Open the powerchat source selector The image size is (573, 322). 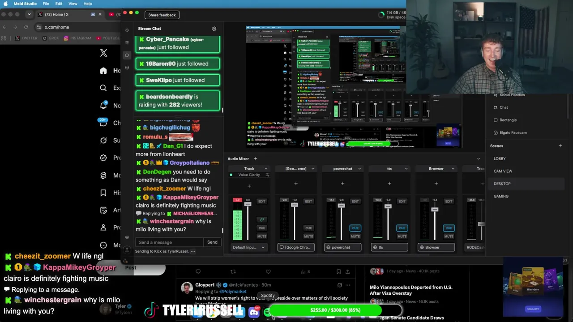[342, 247]
